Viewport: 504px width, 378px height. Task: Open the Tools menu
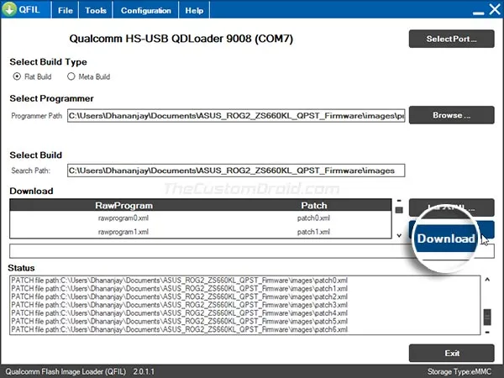pos(96,10)
